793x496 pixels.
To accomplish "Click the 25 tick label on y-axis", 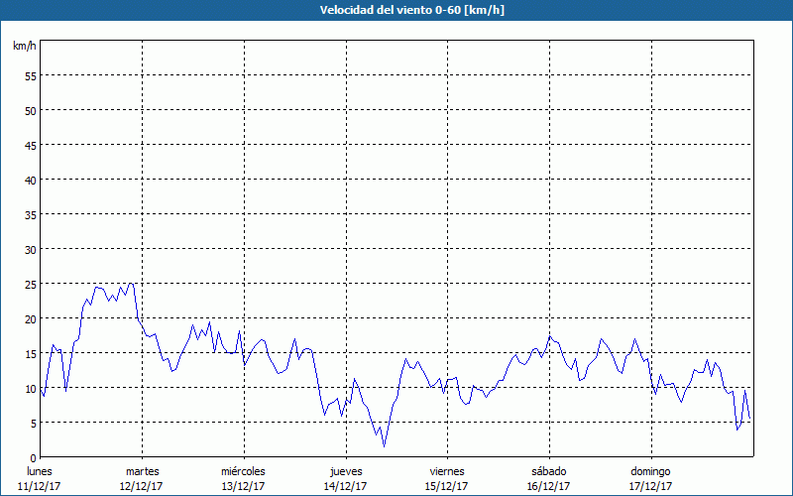I will coord(30,284).
